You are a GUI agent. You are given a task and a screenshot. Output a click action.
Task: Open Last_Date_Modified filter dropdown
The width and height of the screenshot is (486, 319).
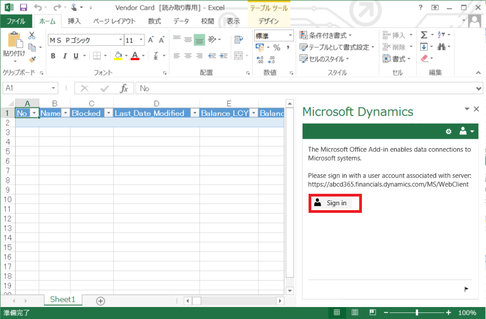point(195,113)
